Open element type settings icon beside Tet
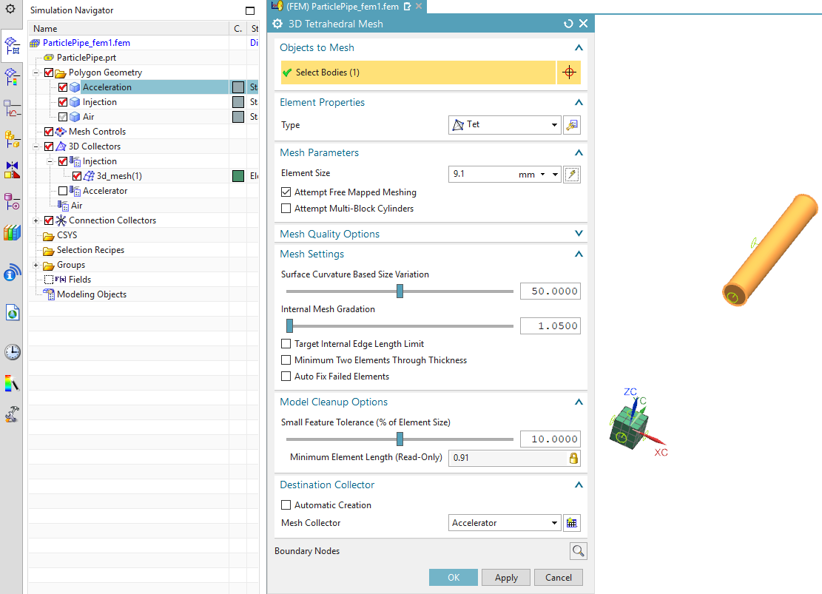The image size is (822, 594). [x=571, y=125]
